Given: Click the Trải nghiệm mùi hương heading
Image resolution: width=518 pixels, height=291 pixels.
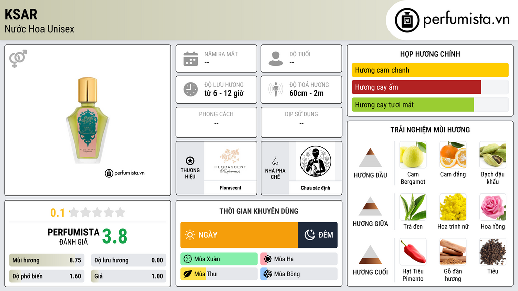Looking at the screenshot, I should click(430, 130).
